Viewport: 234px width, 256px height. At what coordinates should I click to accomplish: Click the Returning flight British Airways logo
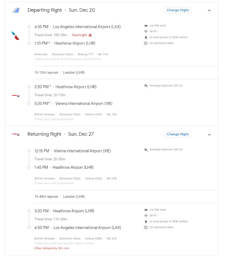[15, 134]
